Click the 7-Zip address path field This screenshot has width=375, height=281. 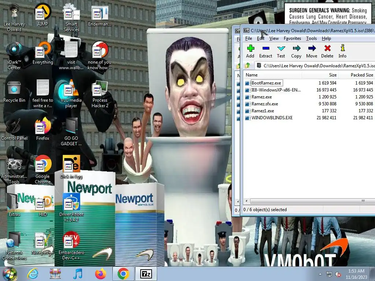coord(315,65)
